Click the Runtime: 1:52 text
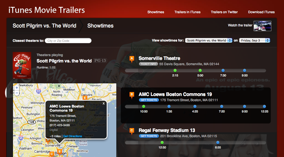The width and height of the screenshot is (284, 157). 46,67
